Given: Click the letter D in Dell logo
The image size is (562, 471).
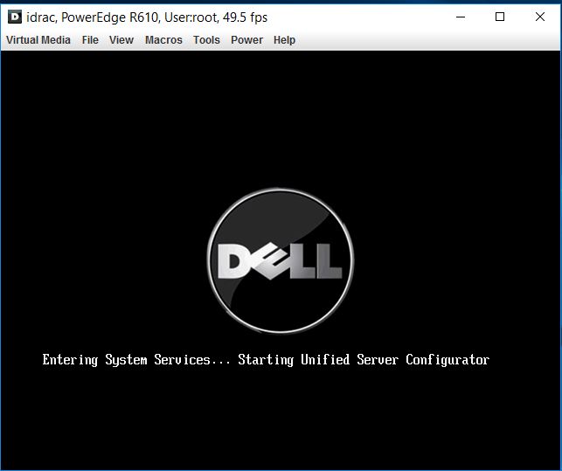Looking at the screenshot, I should tap(236, 261).
